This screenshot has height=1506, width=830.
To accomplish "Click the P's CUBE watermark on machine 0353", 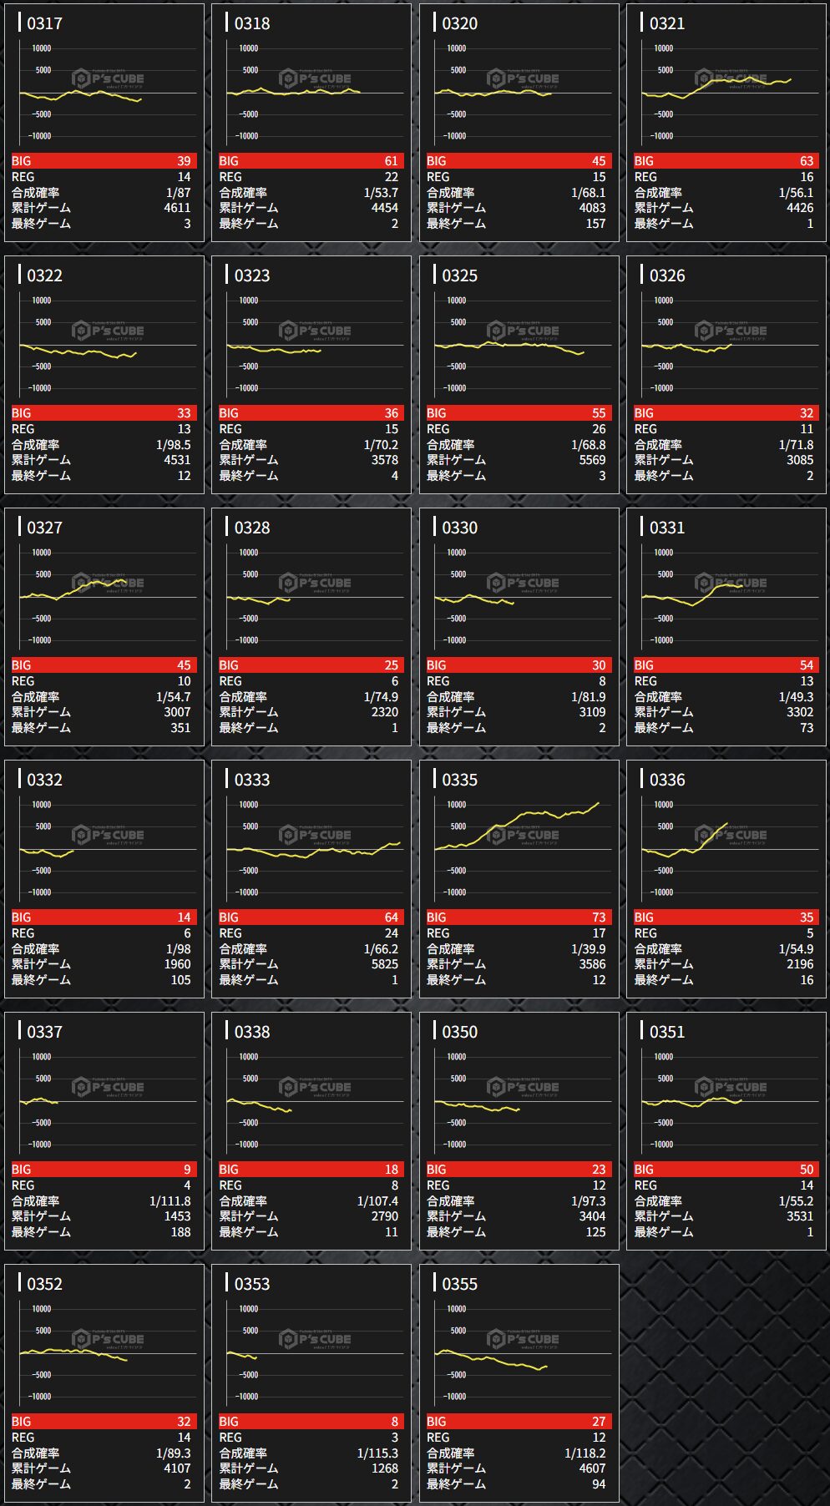I will [316, 1340].
